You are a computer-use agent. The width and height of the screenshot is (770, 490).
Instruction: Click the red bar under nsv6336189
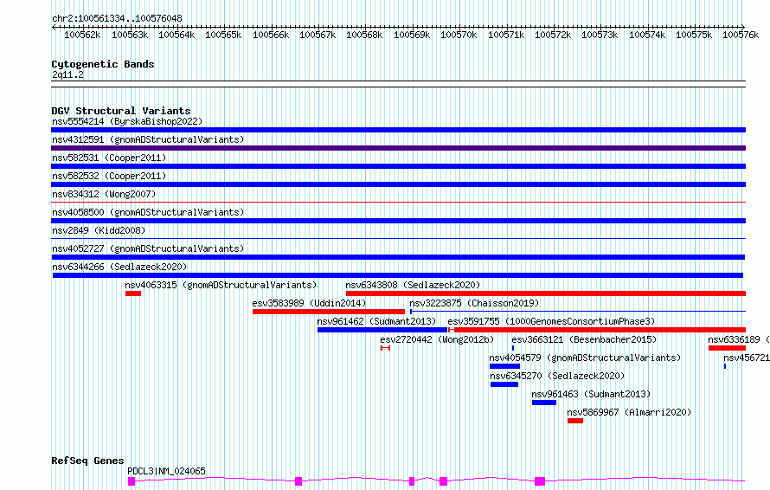point(728,348)
